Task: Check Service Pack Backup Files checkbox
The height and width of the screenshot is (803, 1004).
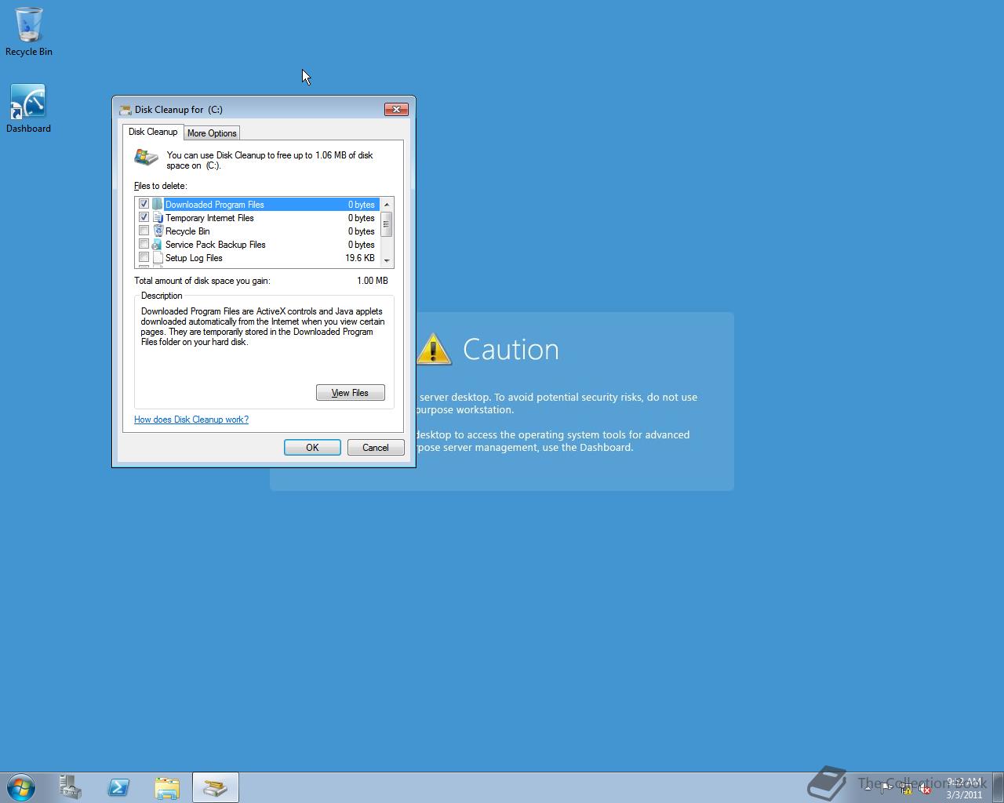Action: pyautogui.click(x=144, y=244)
